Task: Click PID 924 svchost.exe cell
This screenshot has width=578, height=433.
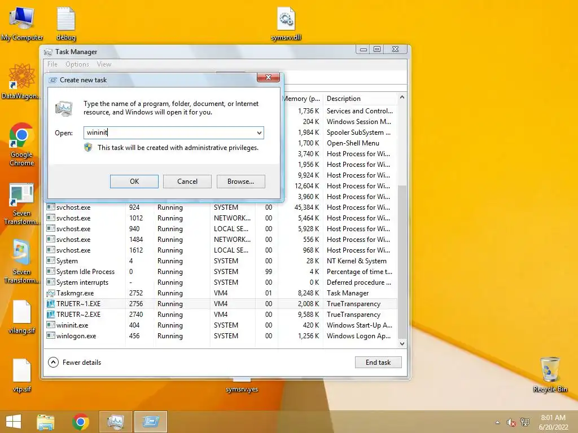Action: 134,207
